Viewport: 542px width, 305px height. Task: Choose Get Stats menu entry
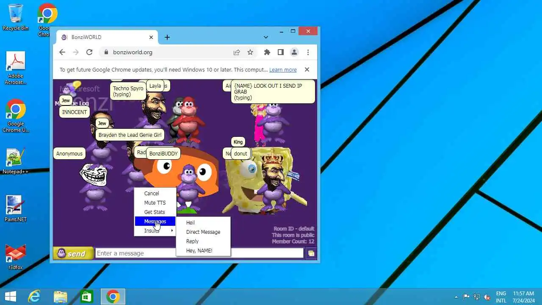[155, 212]
